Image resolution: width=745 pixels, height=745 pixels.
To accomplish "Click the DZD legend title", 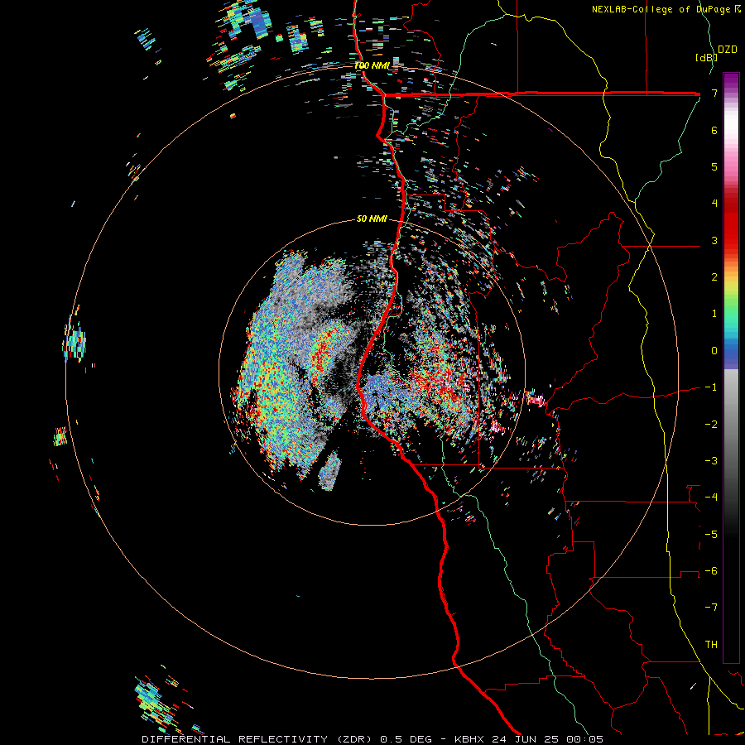I will 728,50.
